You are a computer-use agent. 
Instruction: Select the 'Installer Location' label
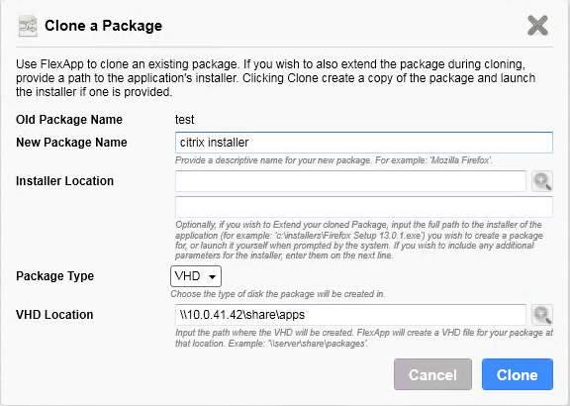point(64,181)
